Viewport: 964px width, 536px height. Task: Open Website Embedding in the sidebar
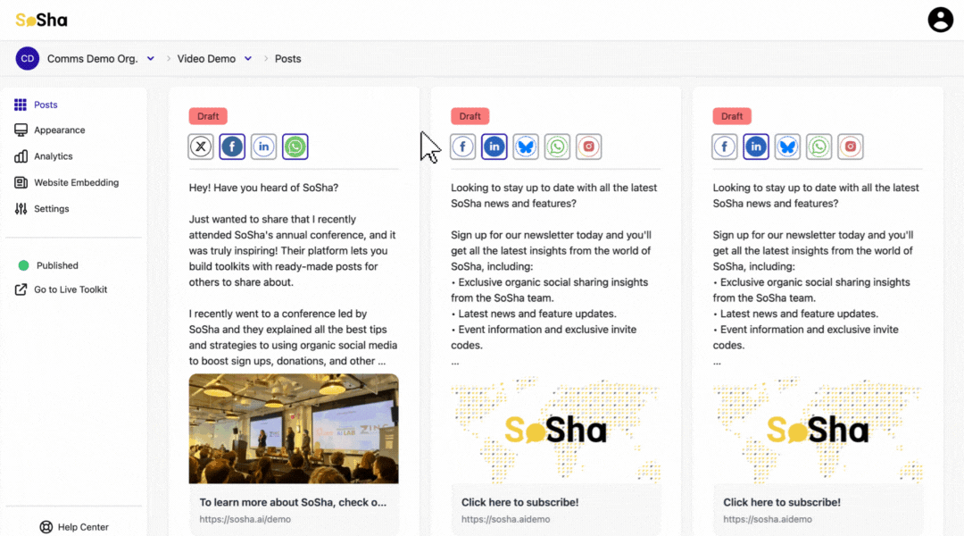tap(76, 183)
